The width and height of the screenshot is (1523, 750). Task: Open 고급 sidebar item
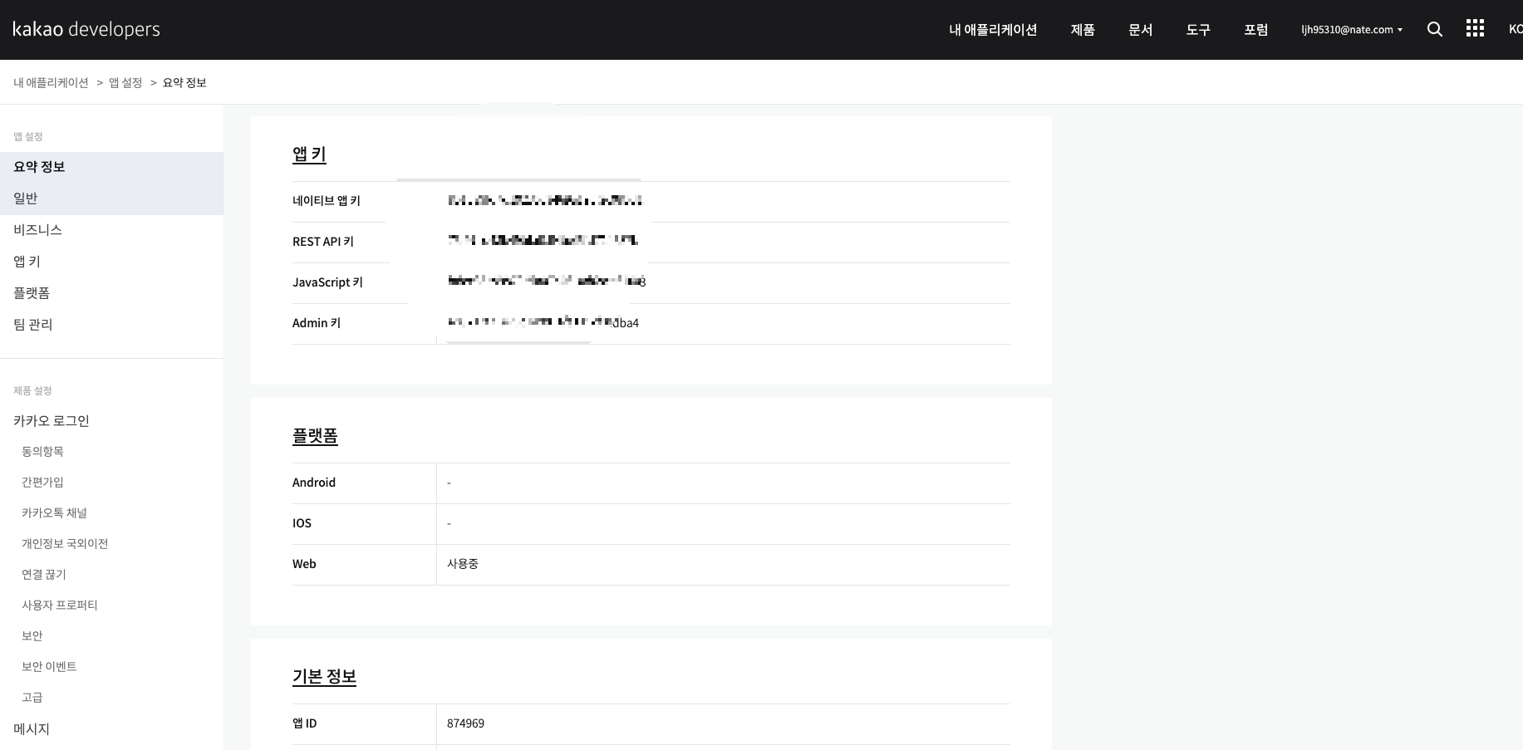coord(32,697)
